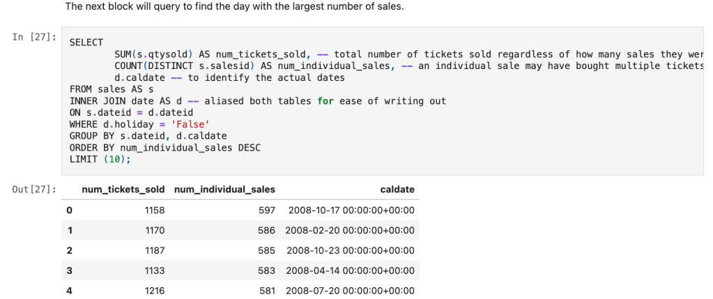
Task: Click the num_individual_sales column header
Action: pyautogui.click(x=224, y=190)
